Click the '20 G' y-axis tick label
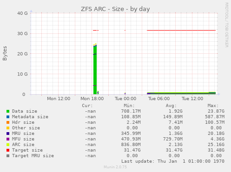This screenshot has width=231, height=172. click(22, 54)
